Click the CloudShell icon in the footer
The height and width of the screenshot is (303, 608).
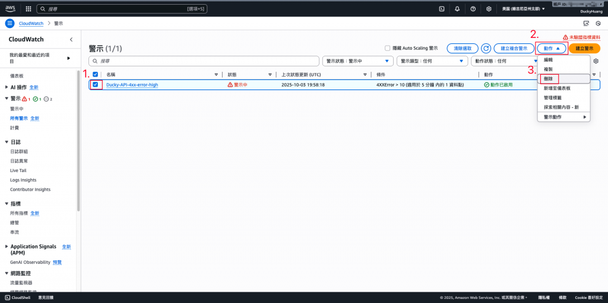coord(7,298)
